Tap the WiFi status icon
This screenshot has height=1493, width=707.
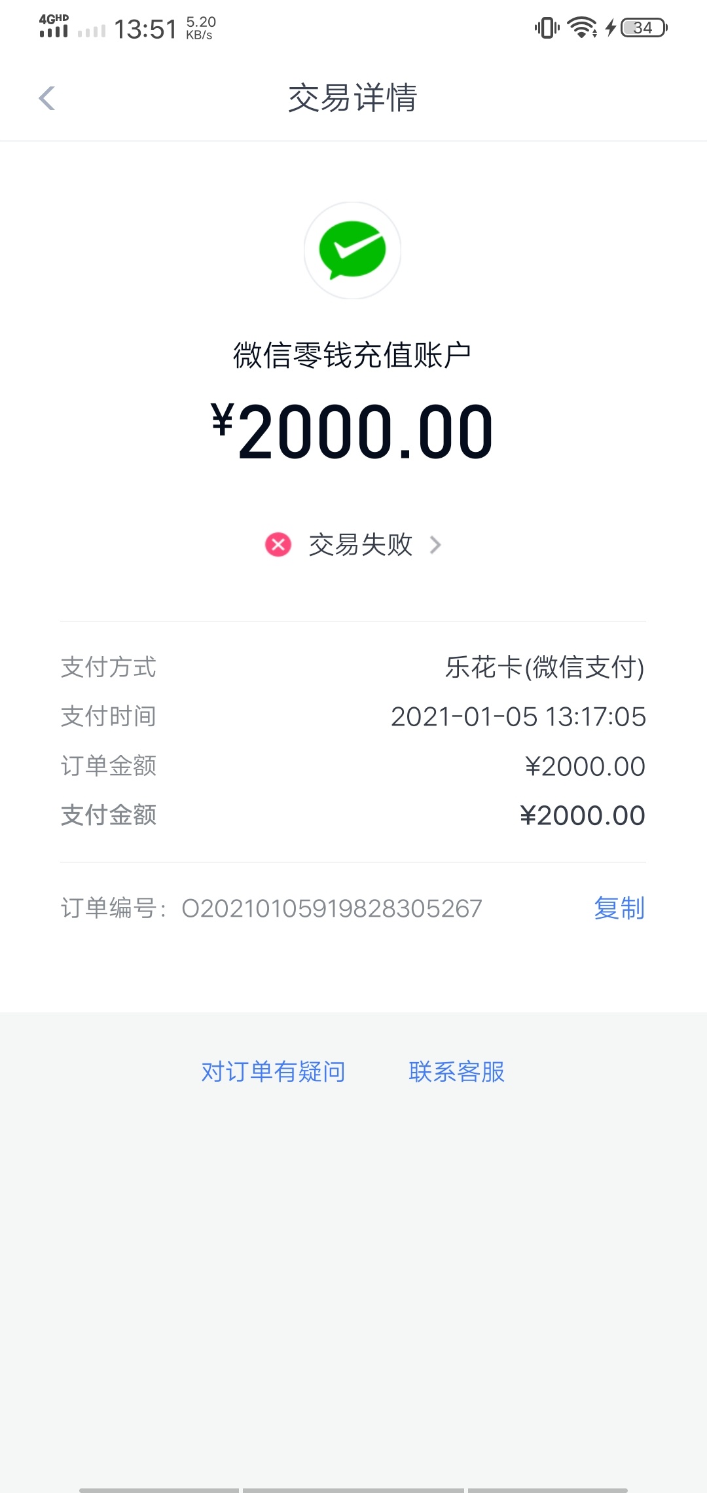[582, 28]
